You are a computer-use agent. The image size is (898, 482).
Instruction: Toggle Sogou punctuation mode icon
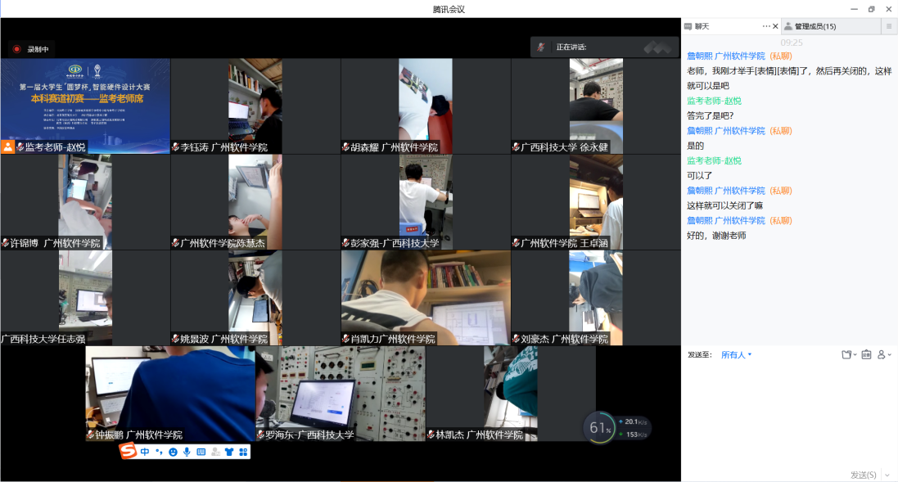(159, 453)
